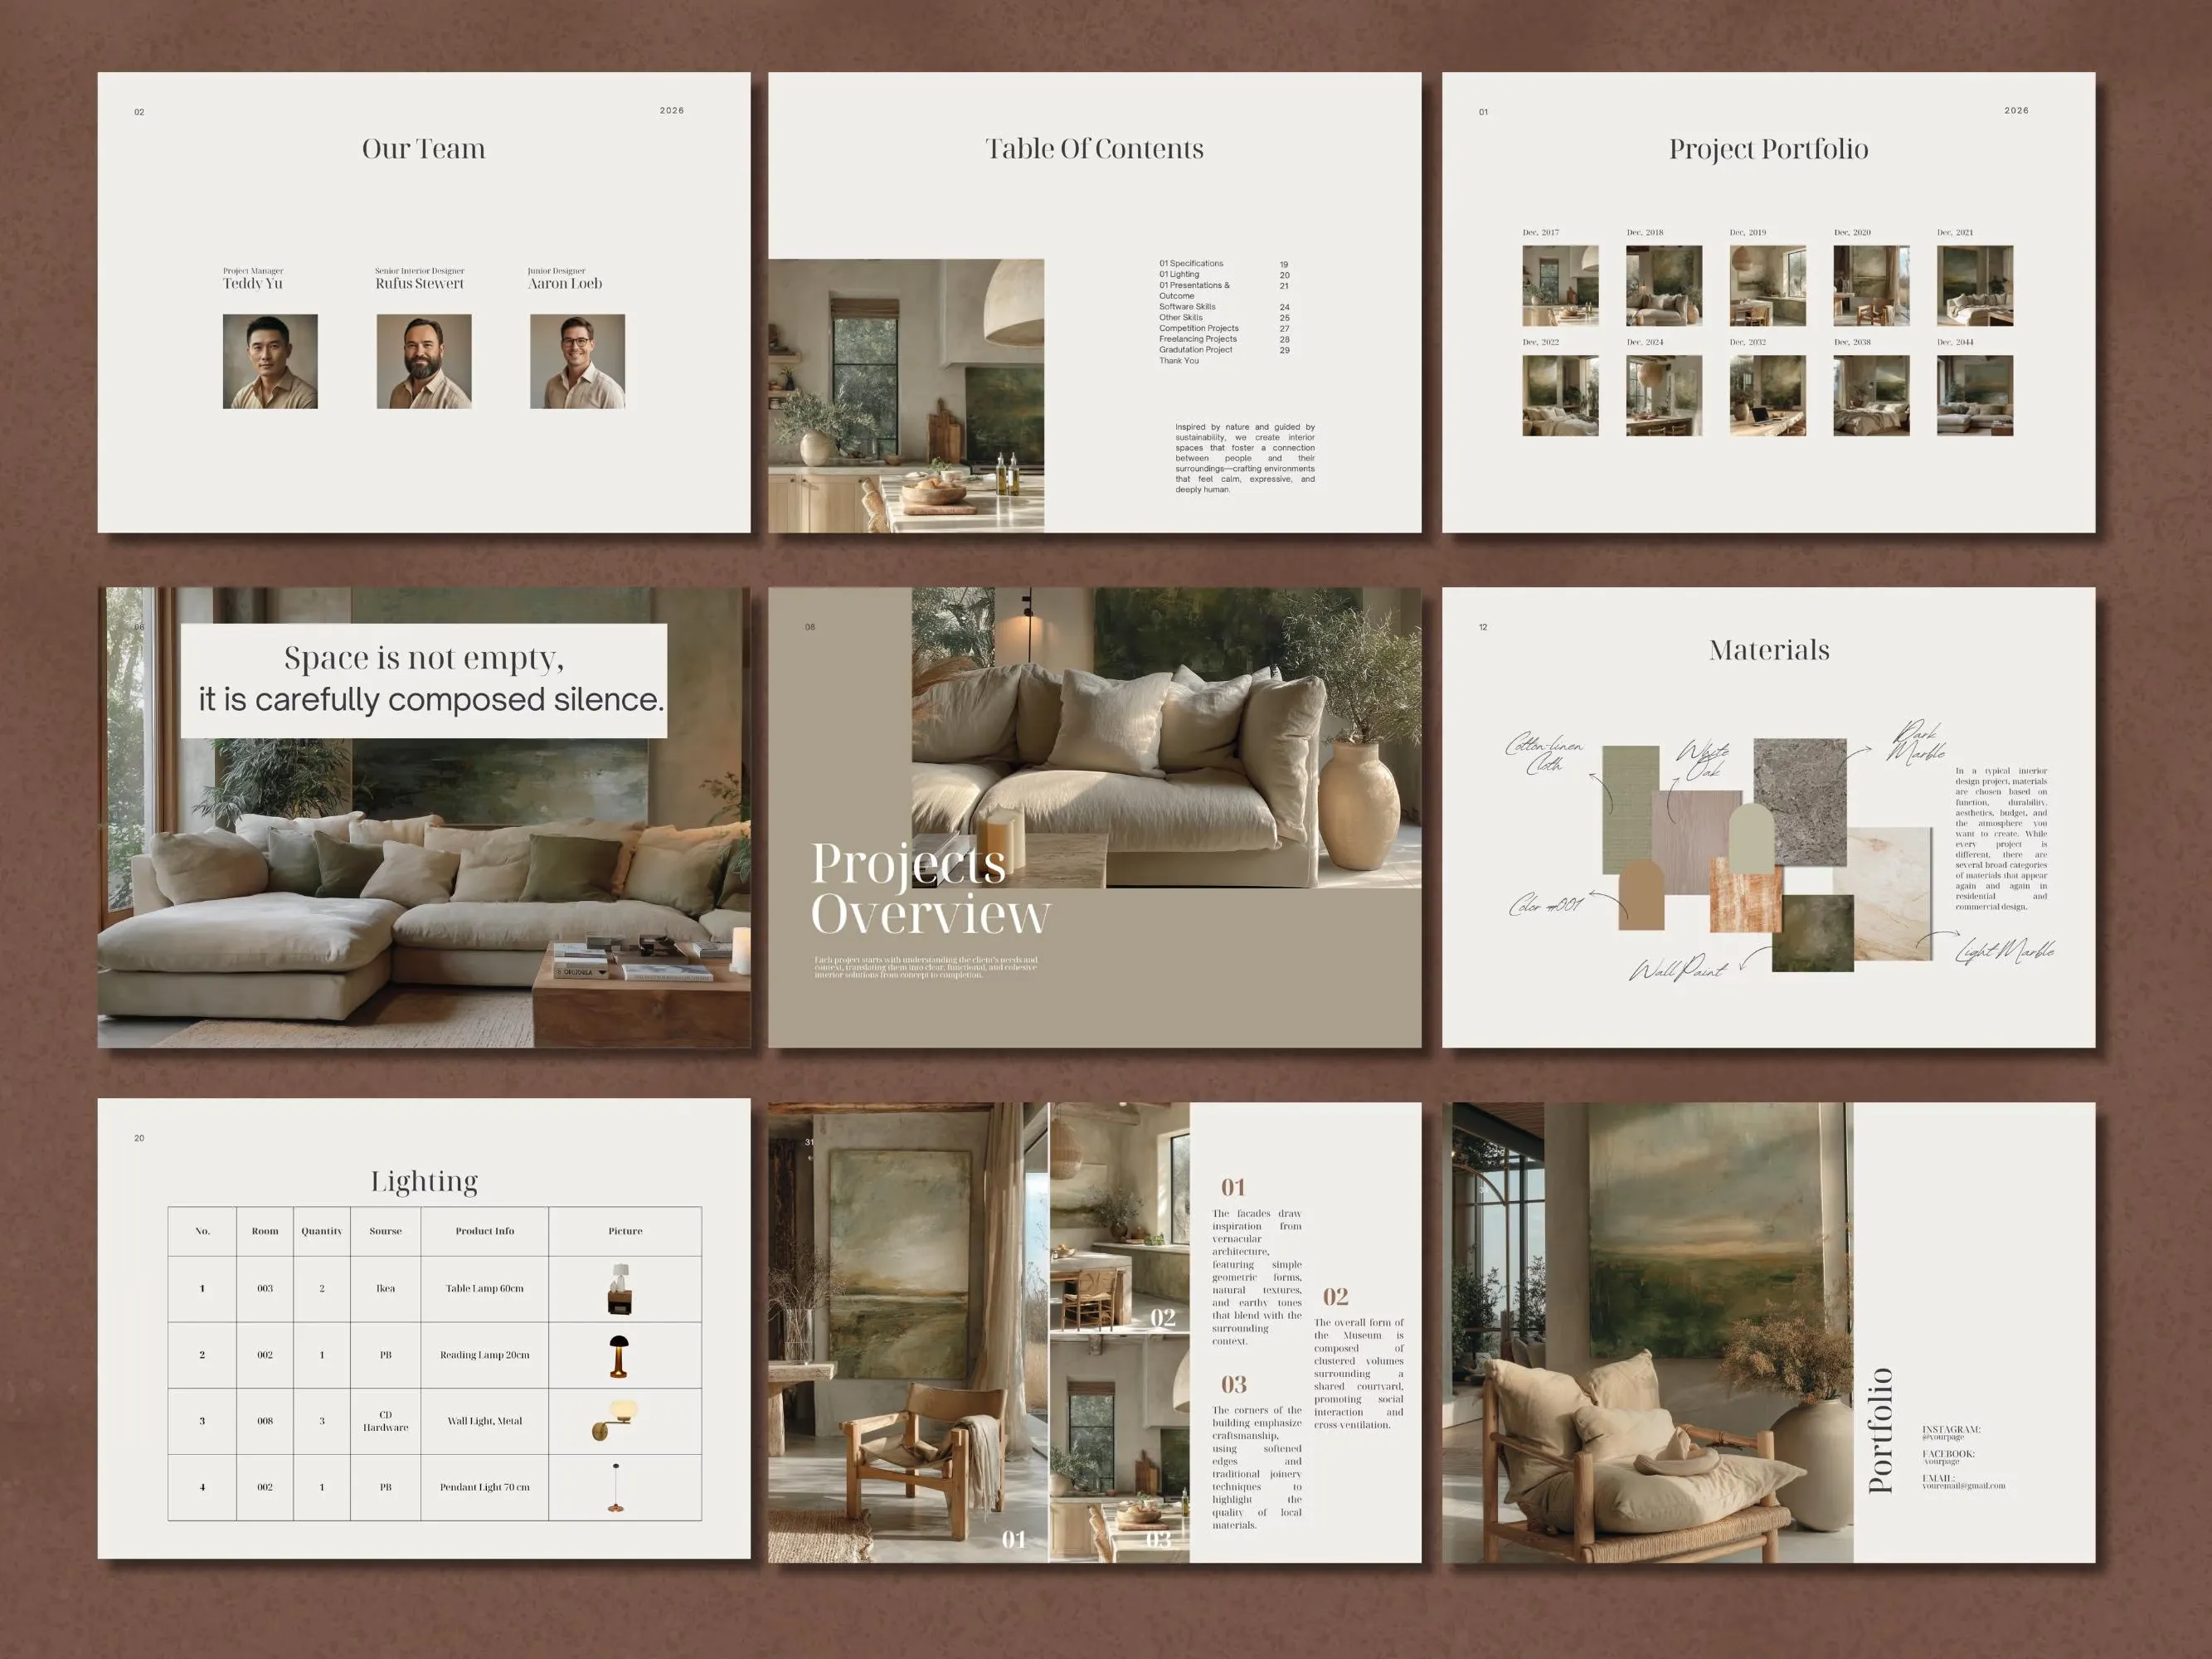This screenshot has height=1659, width=2212.
Task: Click the 'CD Hardware' source cell
Action: [x=385, y=1421]
